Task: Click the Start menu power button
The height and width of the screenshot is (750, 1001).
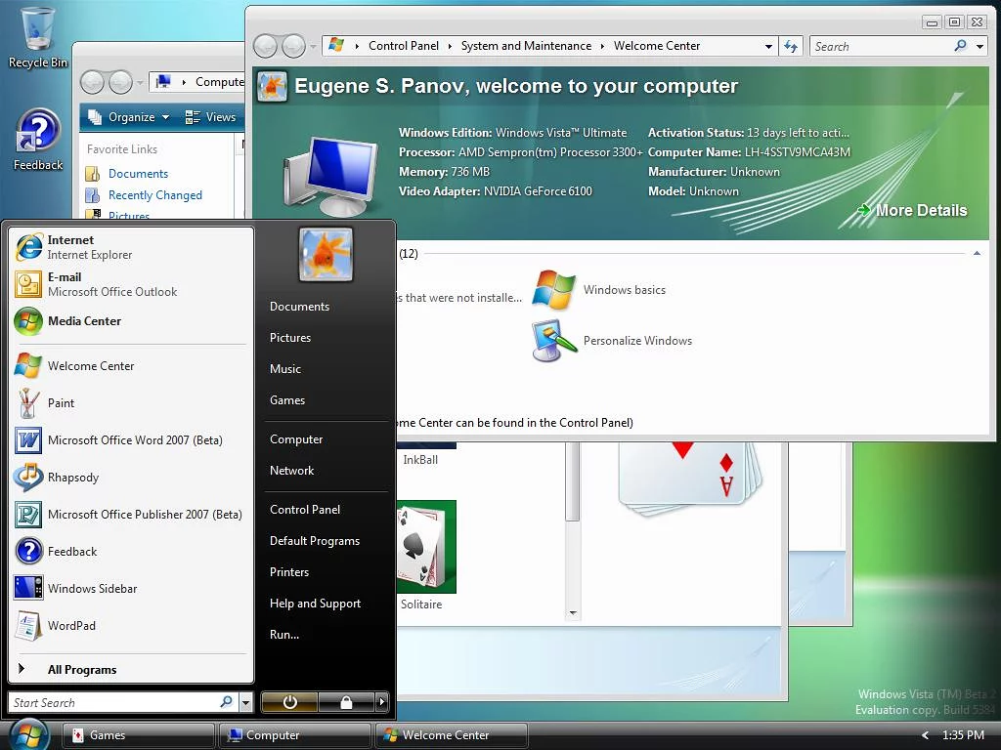Action: pos(289,702)
